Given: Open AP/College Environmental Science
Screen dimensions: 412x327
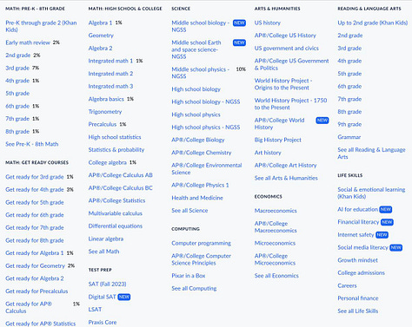Looking at the screenshot, I should [x=207, y=169].
